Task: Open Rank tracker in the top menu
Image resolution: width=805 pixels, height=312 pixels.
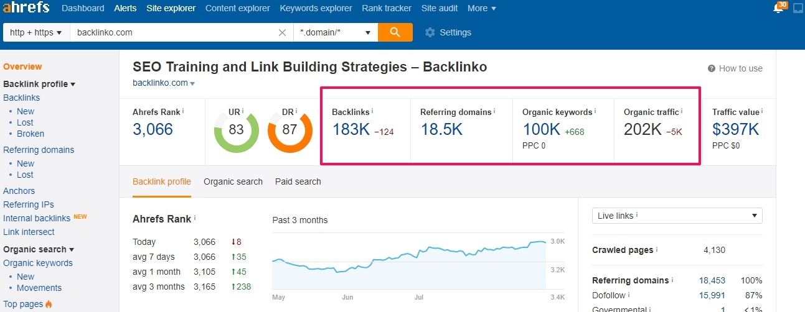Action: coord(387,8)
